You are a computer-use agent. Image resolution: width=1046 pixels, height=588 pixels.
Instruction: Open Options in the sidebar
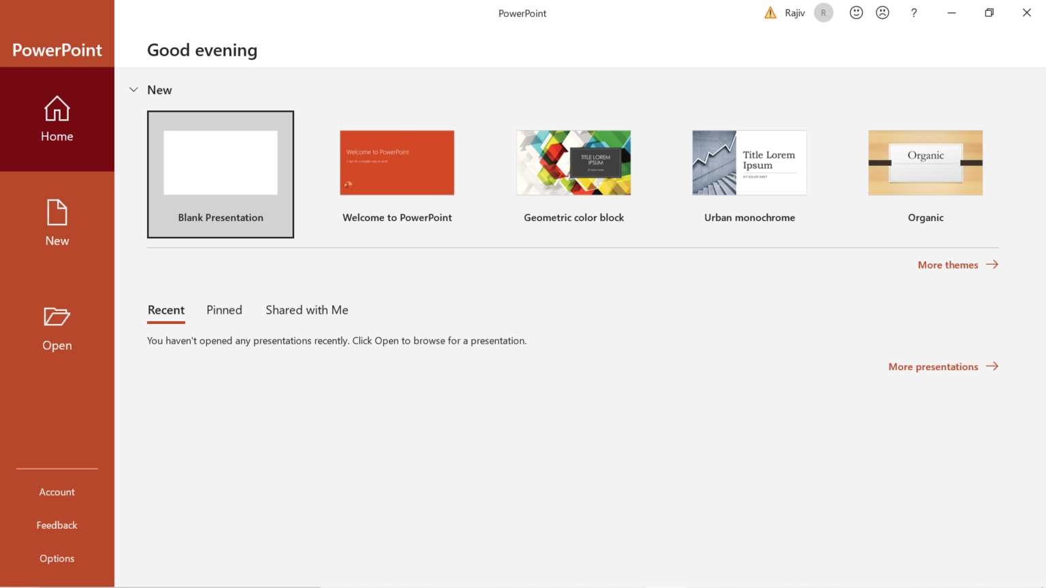coord(57,559)
